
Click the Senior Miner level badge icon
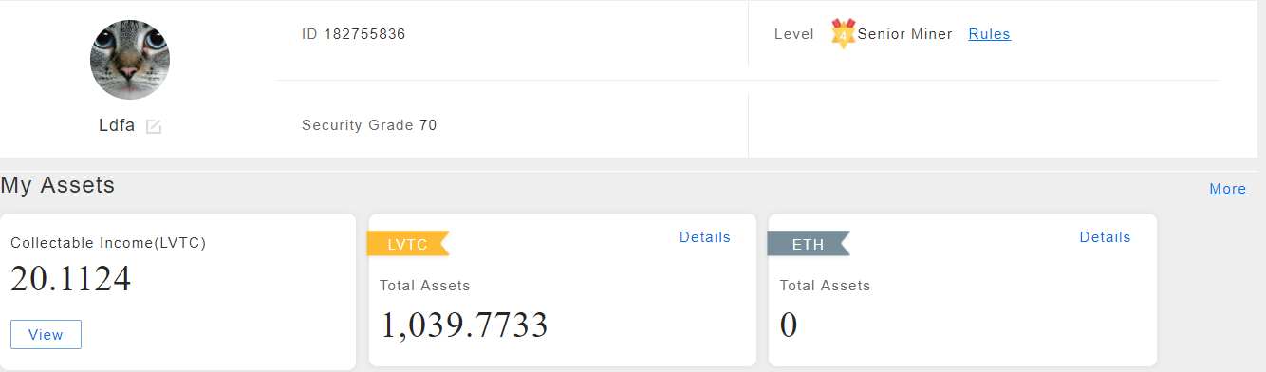pos(843,33)
